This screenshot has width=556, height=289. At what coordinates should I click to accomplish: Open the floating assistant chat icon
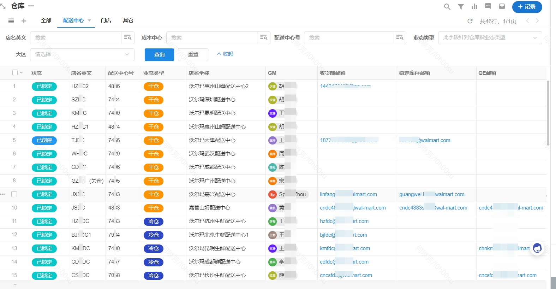pos(537,248)
